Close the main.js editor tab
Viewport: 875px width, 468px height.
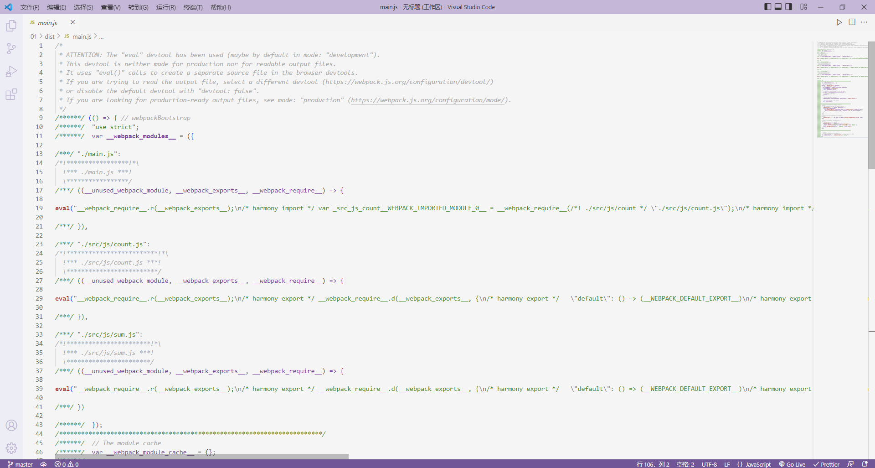click(x=72, y=22)
